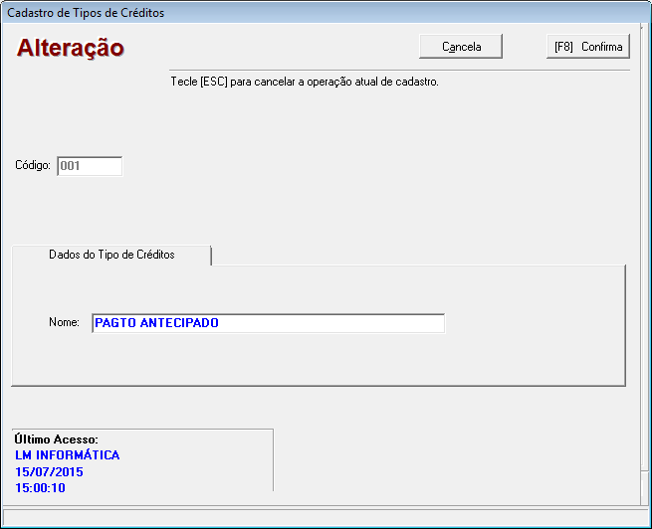Viewport: 652px width, 529px height.
Task: Click the PAGTO ANTECIPADO text in the Nome field
Action: [x=156, y=323]
